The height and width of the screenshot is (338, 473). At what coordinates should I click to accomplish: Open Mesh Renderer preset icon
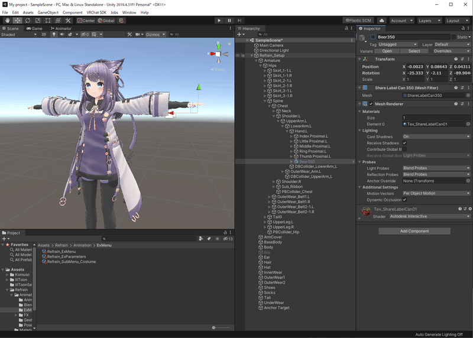pos(462,104)
